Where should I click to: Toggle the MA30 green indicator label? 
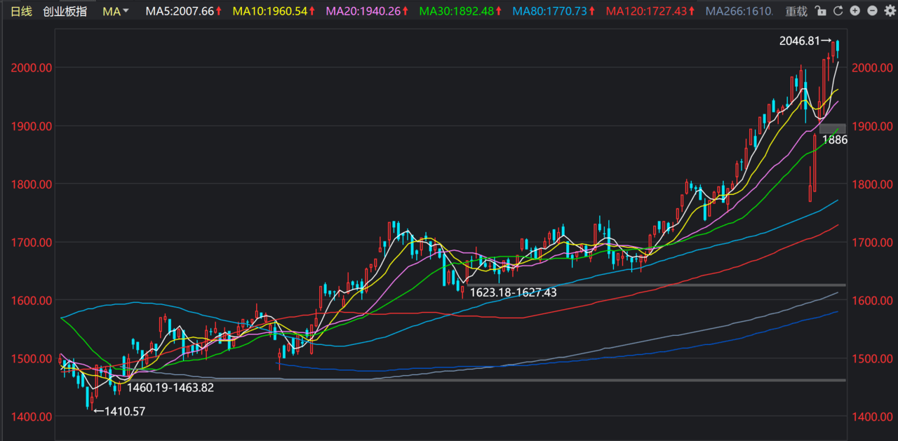tap(456, 11)
